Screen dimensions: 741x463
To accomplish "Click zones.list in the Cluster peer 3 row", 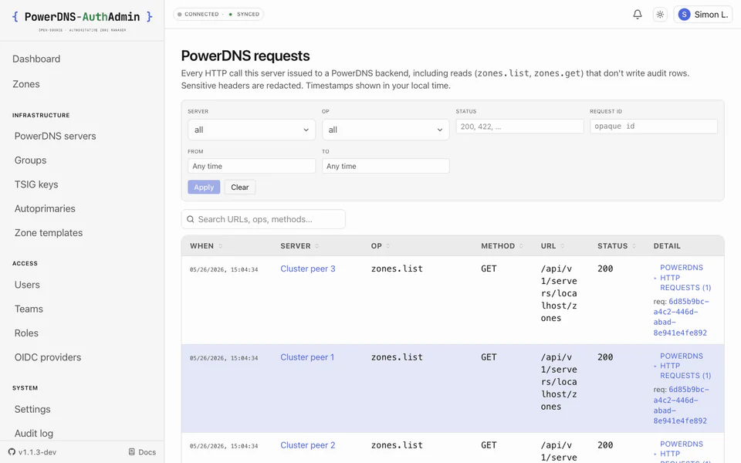I will click(x=397, y=269).
